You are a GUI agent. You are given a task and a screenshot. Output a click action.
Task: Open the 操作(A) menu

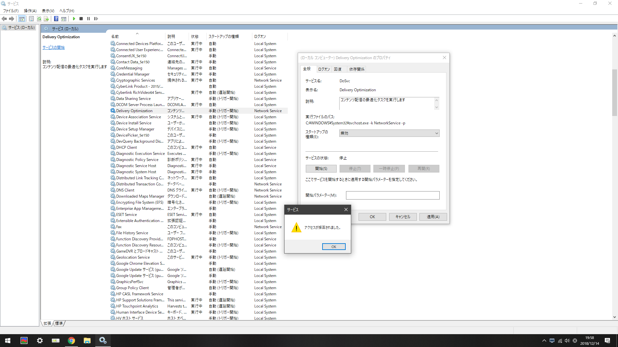point(30,11)
